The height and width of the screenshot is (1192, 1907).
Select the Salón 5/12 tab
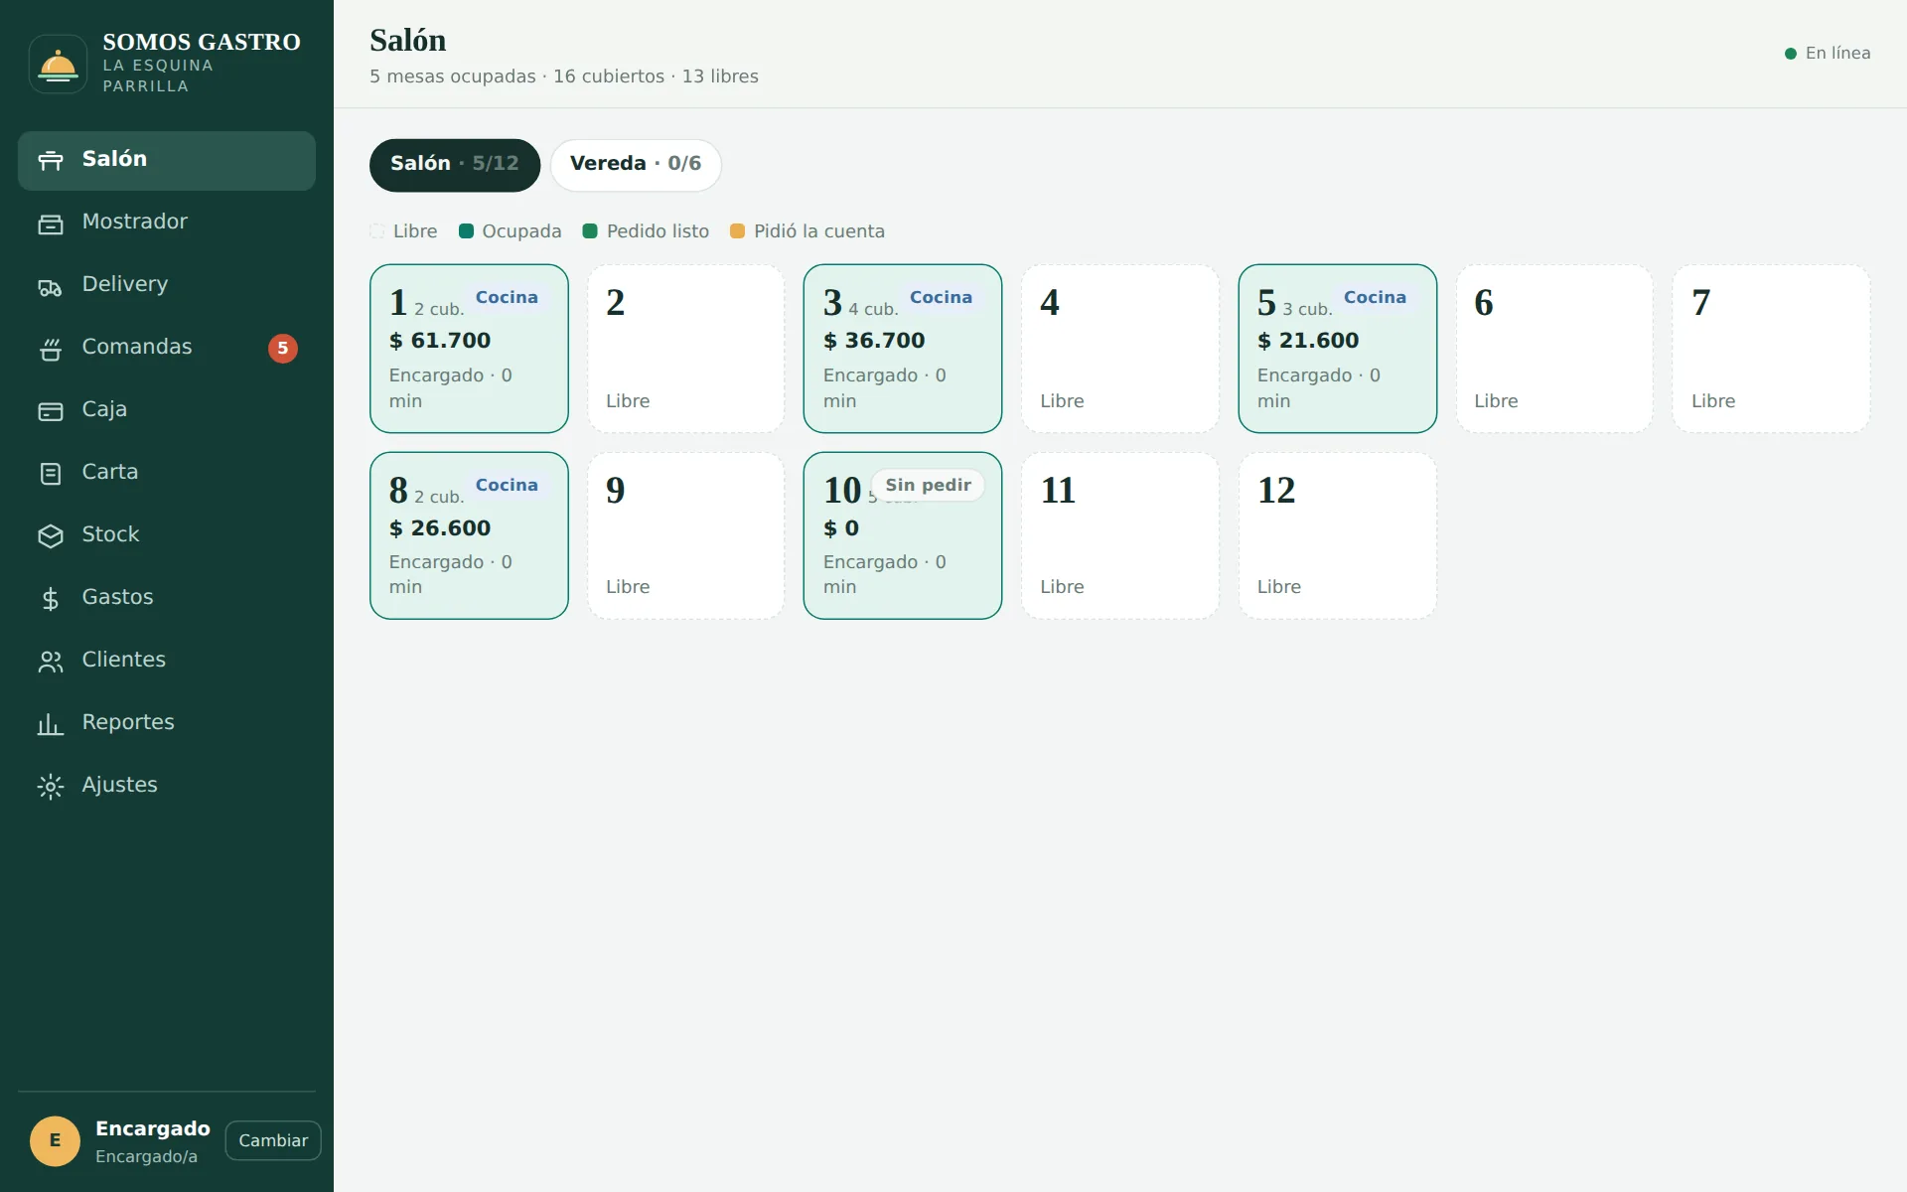[455, 165]
